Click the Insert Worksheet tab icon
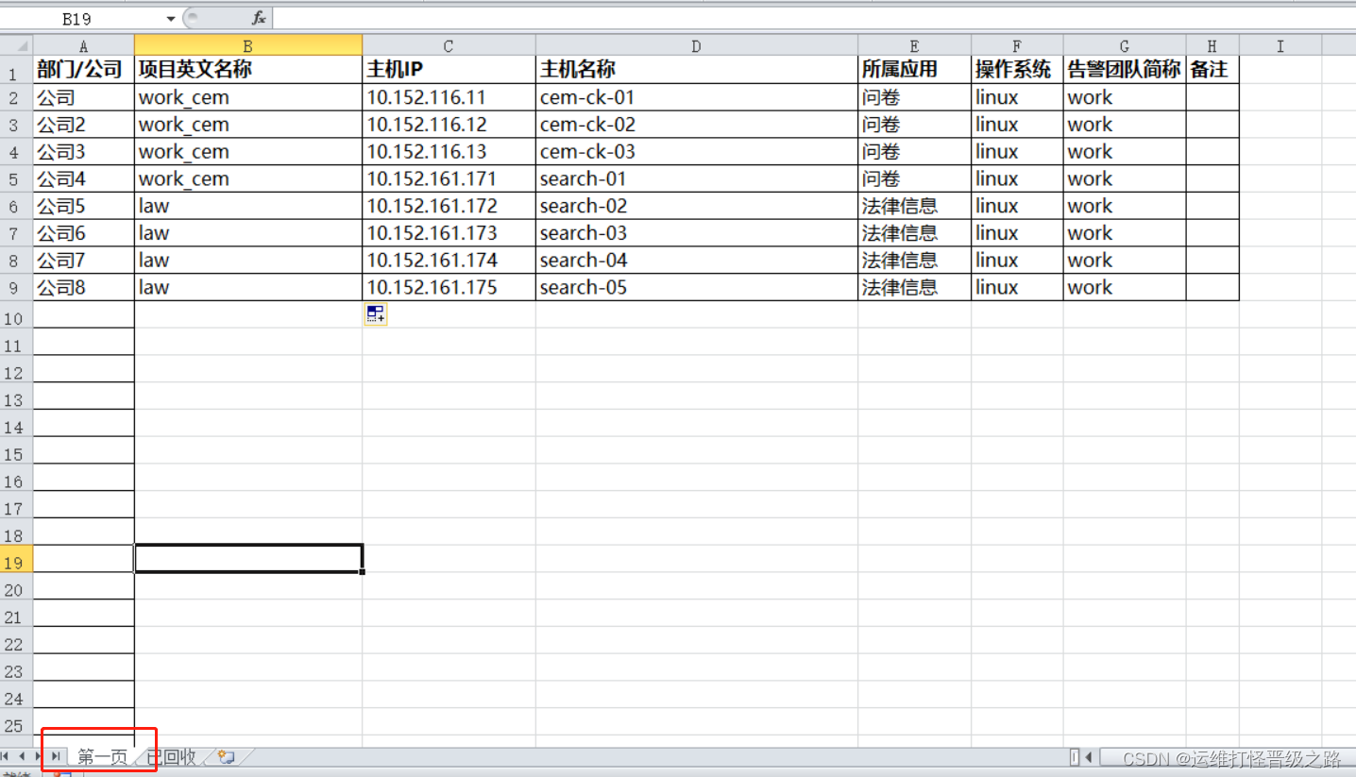Screen dimensions: 1356x777 226,756
